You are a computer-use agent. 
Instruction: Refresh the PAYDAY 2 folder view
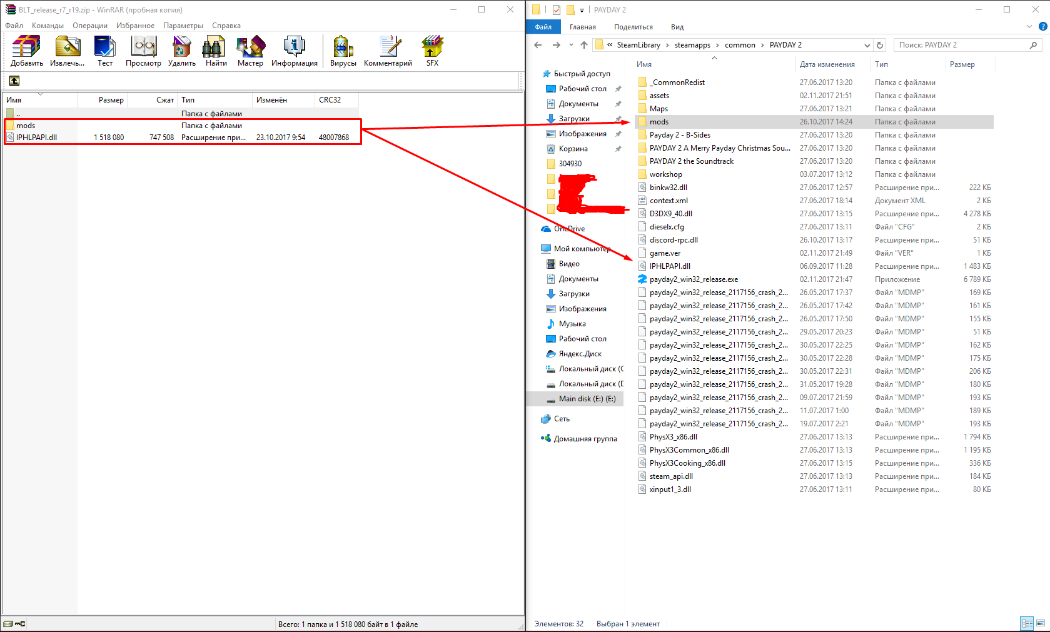coord(880,45)
